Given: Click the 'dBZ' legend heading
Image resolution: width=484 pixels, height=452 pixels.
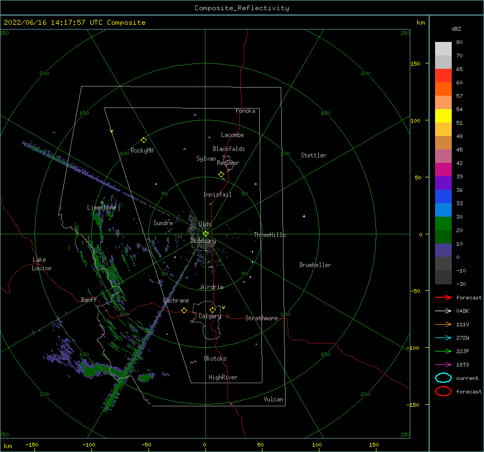Looking at the screenshot, I should tap(456, 28).
